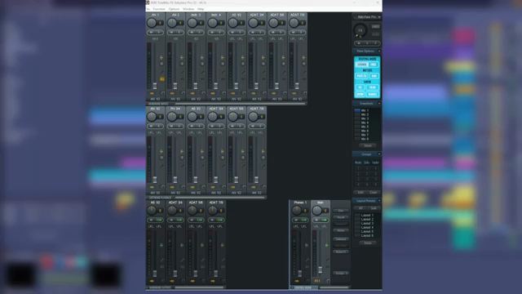The image size is (522, 294).
Task: Click the Dim button in control room
Action: click(x=341, y=211)
